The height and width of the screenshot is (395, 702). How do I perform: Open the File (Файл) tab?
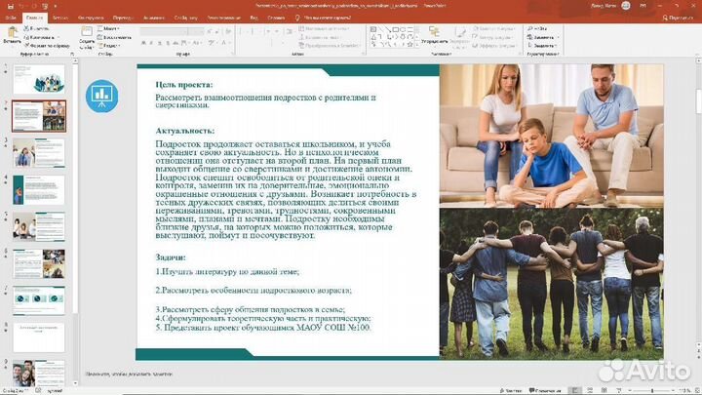tap(11, 18)
